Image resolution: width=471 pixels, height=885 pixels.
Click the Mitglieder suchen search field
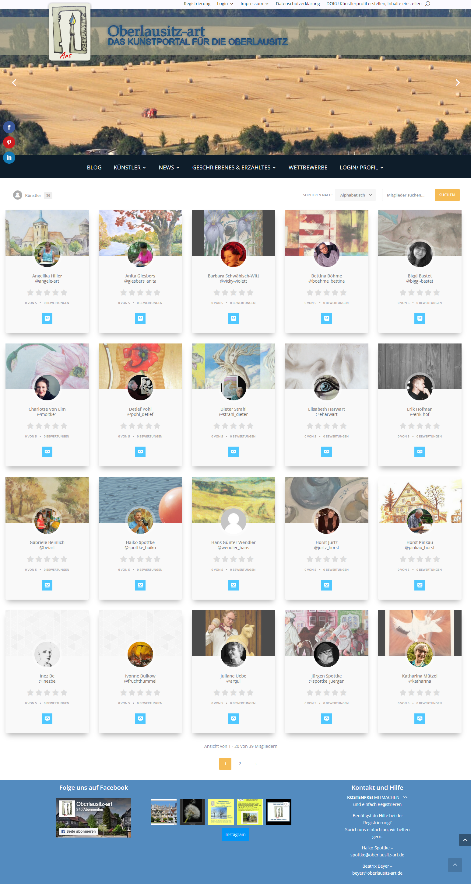pos(407,195)
